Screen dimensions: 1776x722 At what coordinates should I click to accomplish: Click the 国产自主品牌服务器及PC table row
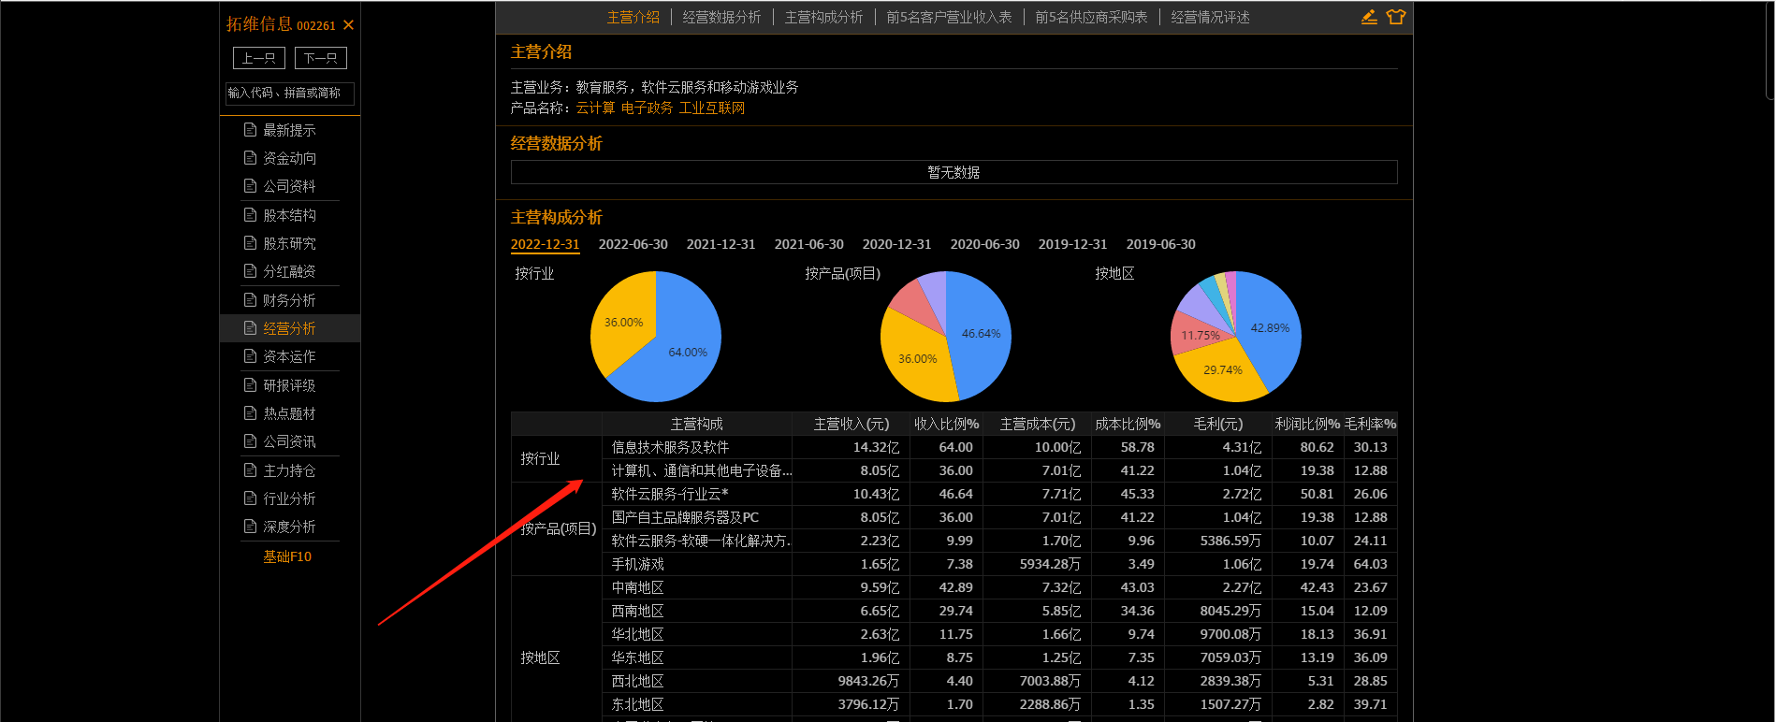tap(999, 517)
